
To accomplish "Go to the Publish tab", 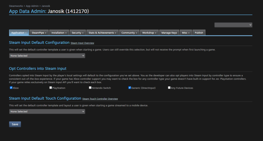I will click(199, 33).
